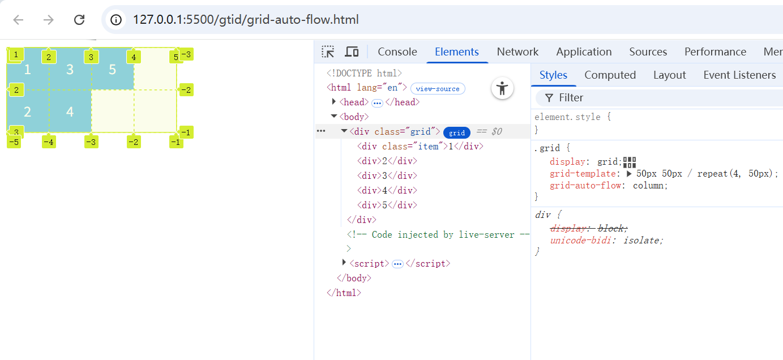The image size is (783, 360).
Task: Click the site information icon in the address bar
Action: coord(116,20)
